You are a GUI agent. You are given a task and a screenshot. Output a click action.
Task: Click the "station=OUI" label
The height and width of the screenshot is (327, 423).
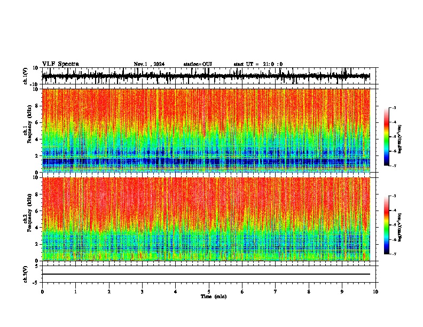click(198, 64)
